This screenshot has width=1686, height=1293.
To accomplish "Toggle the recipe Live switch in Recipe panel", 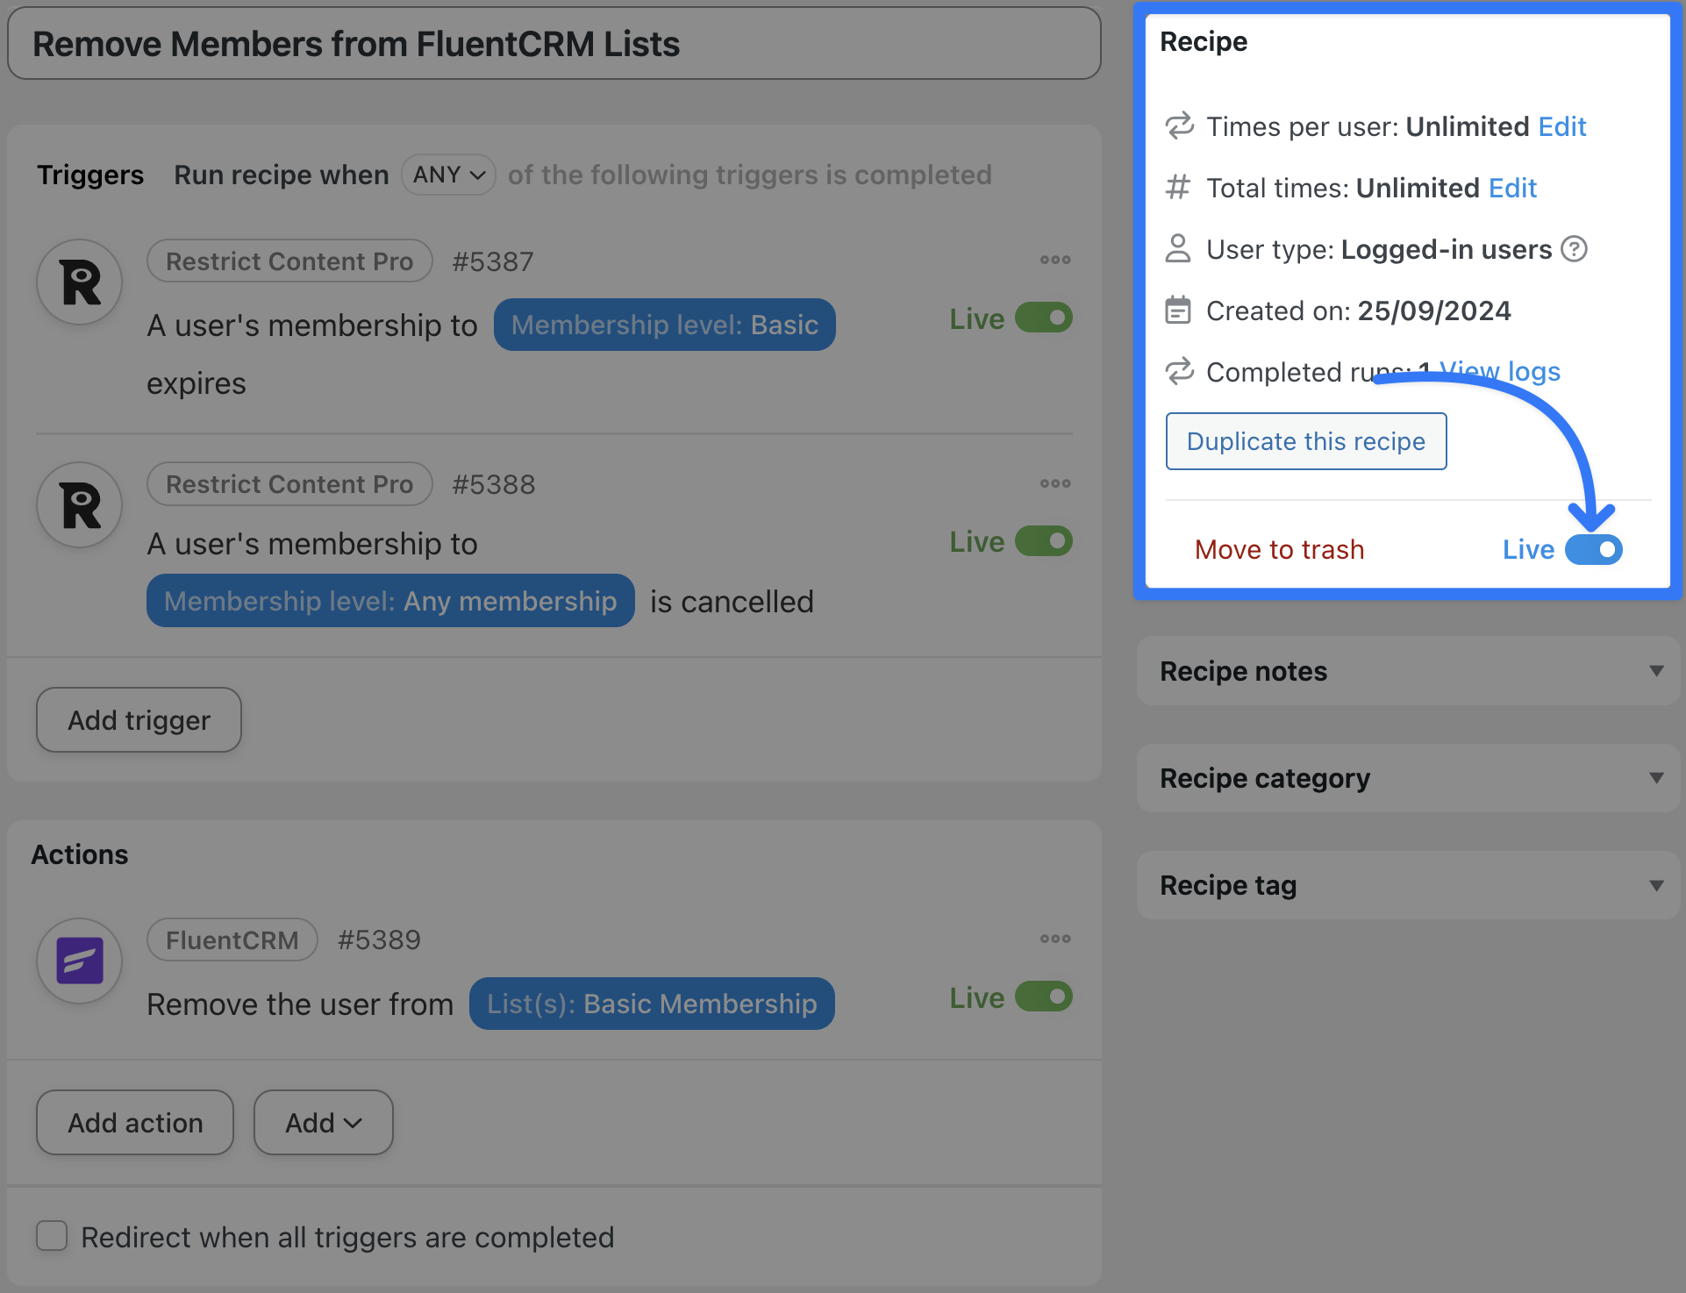I will click(x=1594, y=550).
